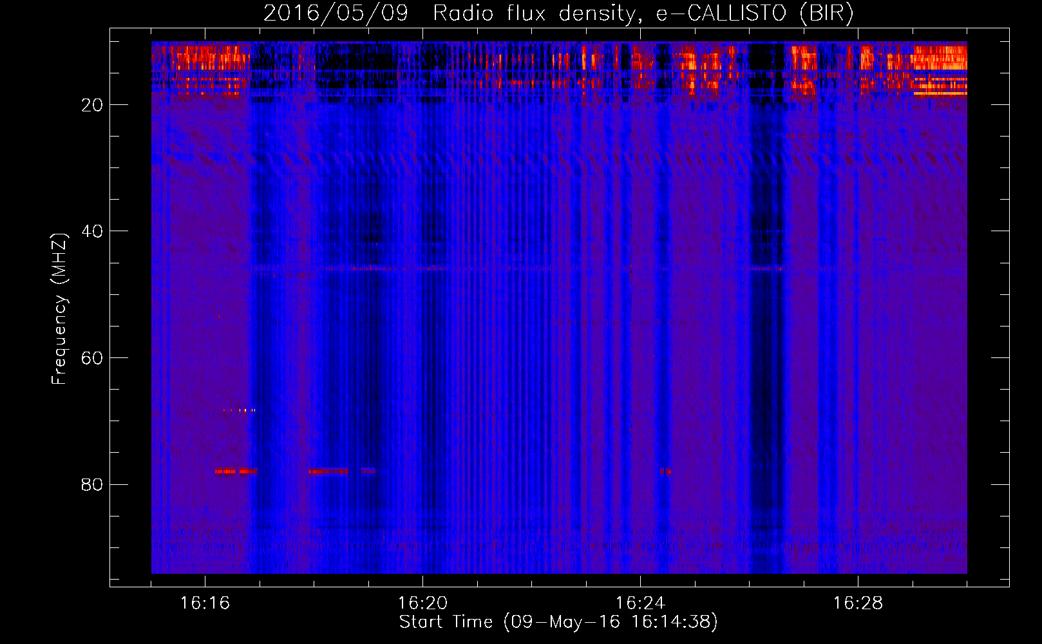1042x644 pixels.
Task: Click the 'Frequency (MHZ)' axis label
Action: (x=59, y=309)
